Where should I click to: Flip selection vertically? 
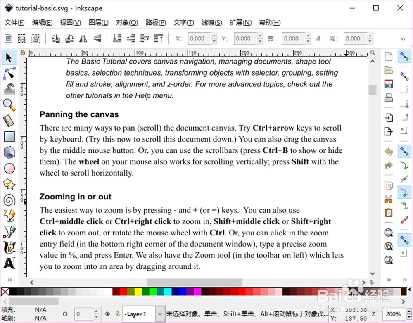pos(97,38)
